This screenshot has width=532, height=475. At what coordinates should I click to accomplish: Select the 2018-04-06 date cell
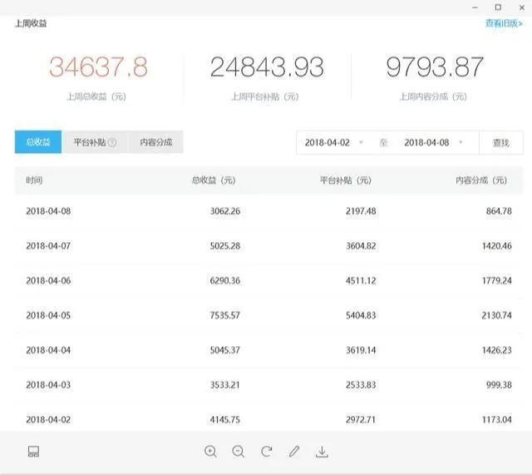(48, 281)
